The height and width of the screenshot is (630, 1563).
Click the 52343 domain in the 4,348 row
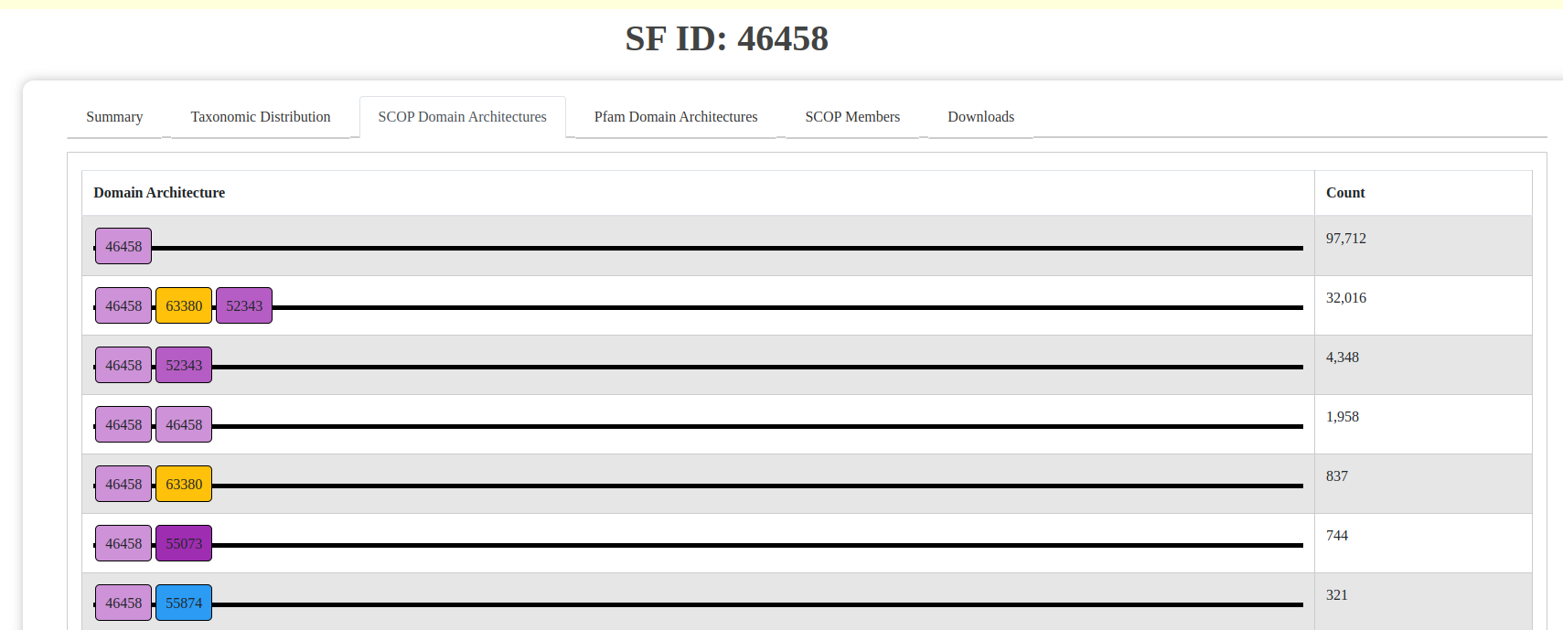(184, 366)
